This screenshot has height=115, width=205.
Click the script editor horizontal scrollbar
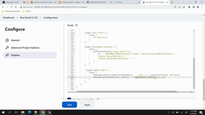pyautogui.click(x=127, y=91)
